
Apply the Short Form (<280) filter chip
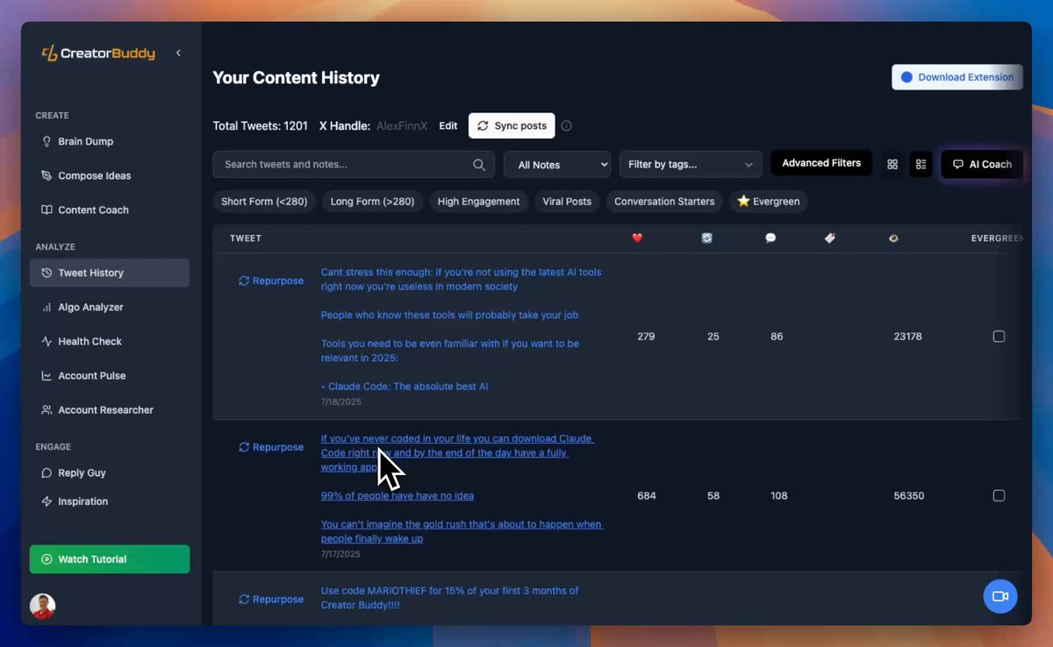tap(264, 202)
